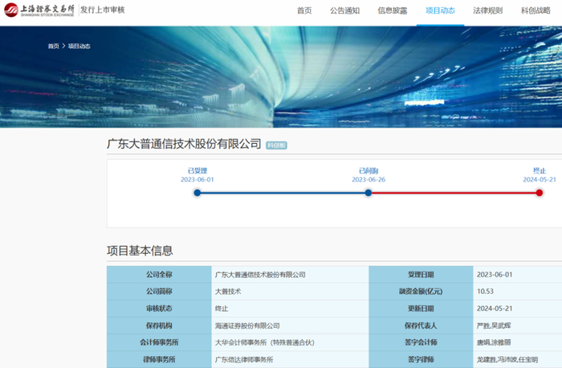Click the 已受理 timeline dot
The height and width of the screenshot is (368, 562).
tap(198, 193)
